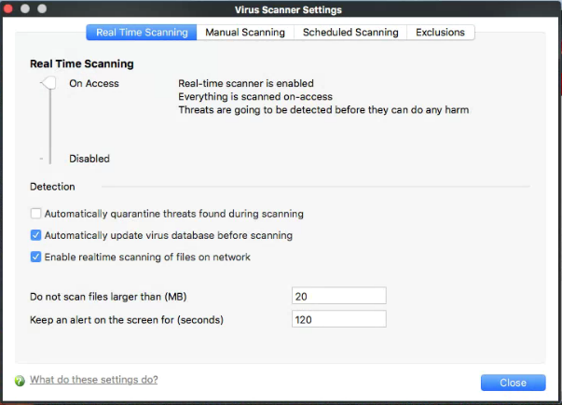Viewport: 562px width, 405px height.
Task: Open the 'What do these settings do?' link
Action: pyautogui.click(x=94, y=380)
